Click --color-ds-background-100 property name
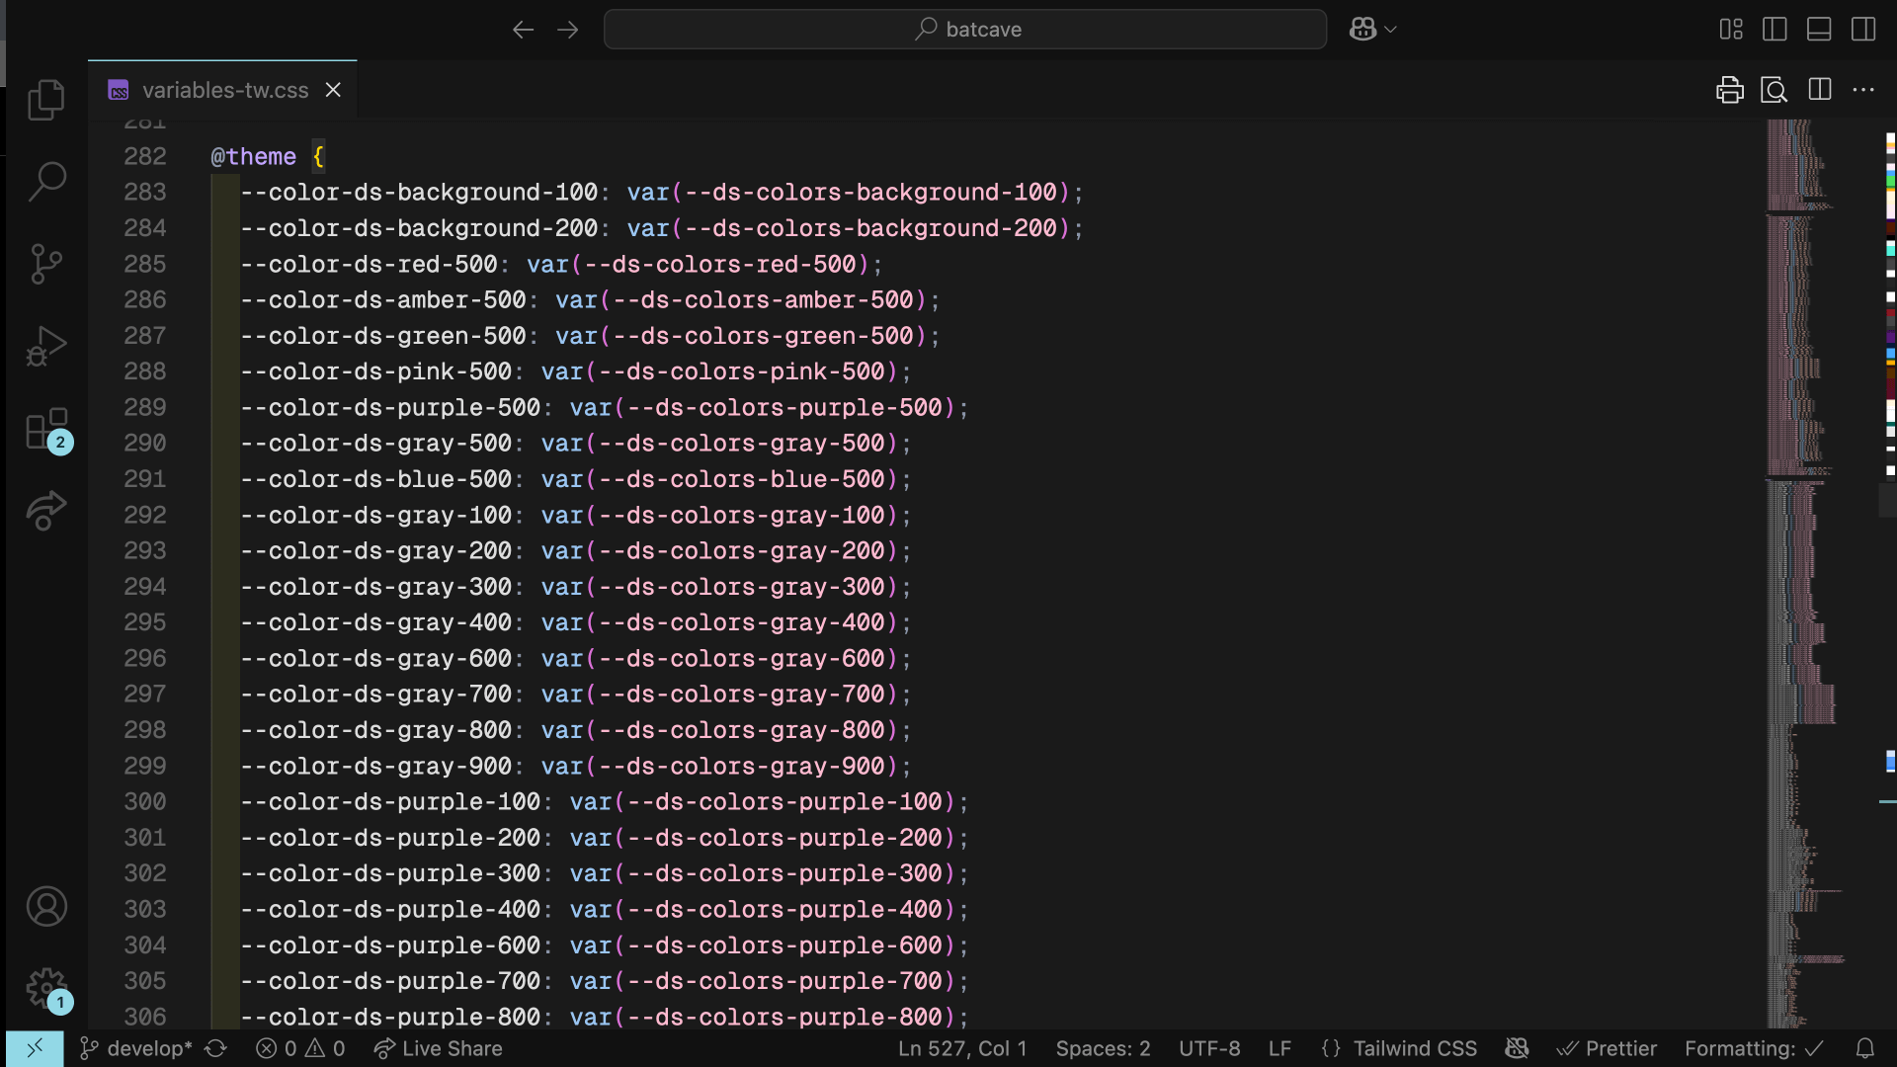 (419, 193)
